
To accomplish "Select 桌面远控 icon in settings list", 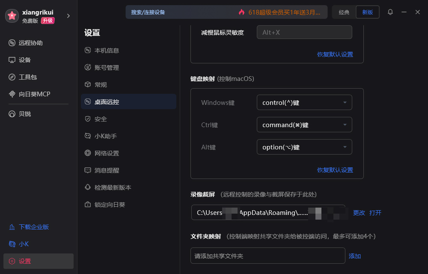I will coord(88,102).
